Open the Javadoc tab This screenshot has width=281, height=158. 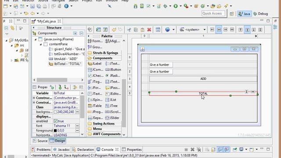click(61, 150)
